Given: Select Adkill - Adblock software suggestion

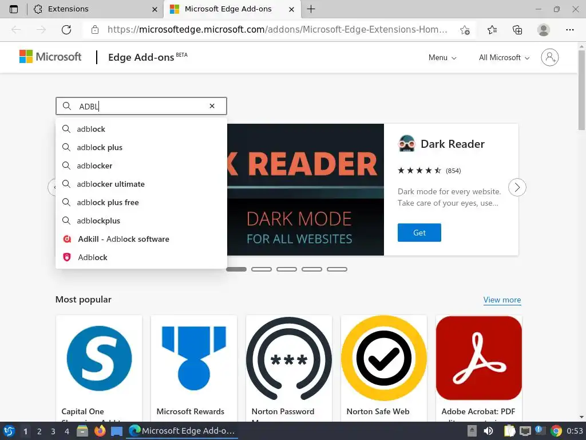Looking at the screenshot, I should pos(141,239).
